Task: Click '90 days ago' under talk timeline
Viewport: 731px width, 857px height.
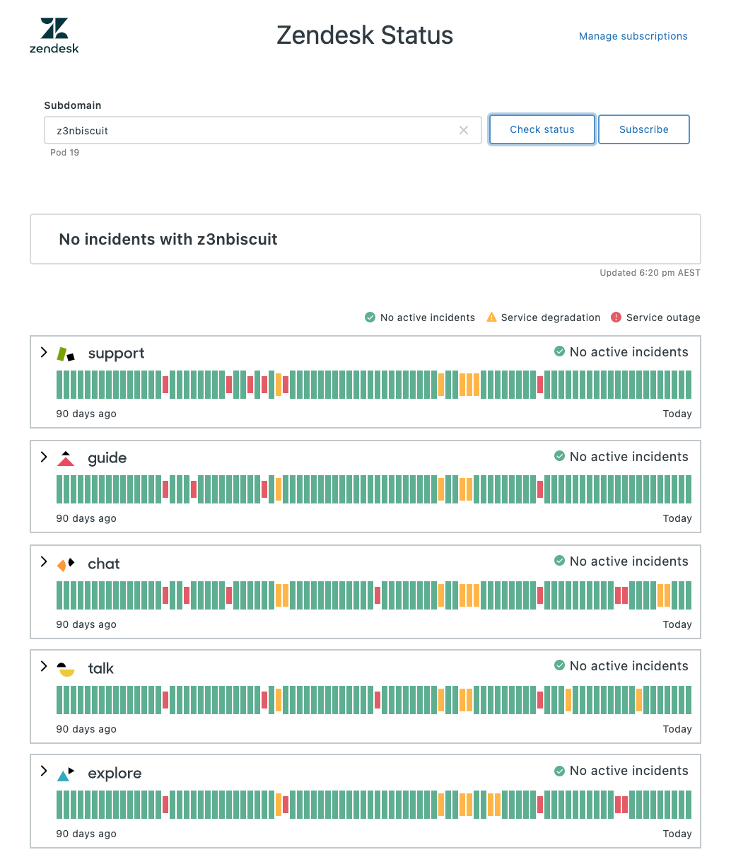Action: [86, 729]
